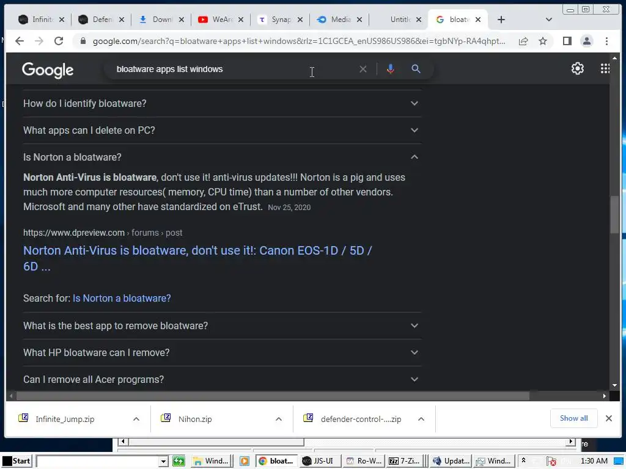626x469 pixels.
Task: Reload the current Google page
Action: (59, 41)
